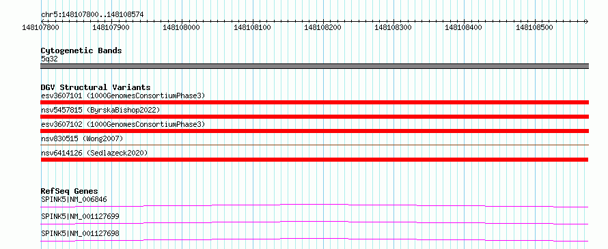Click the red bar under esv3607102
The height and width of the screenshot is (249, 608).
(x=314, y=131)
